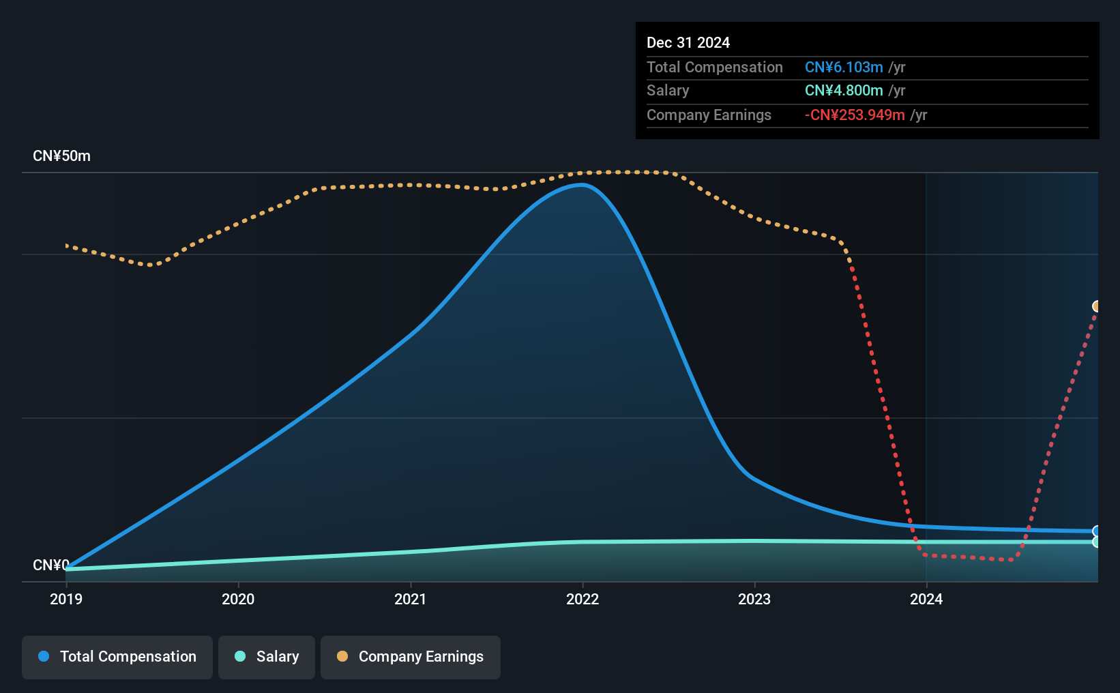Click the CN¥4.800m salary value

click(844, 90)
